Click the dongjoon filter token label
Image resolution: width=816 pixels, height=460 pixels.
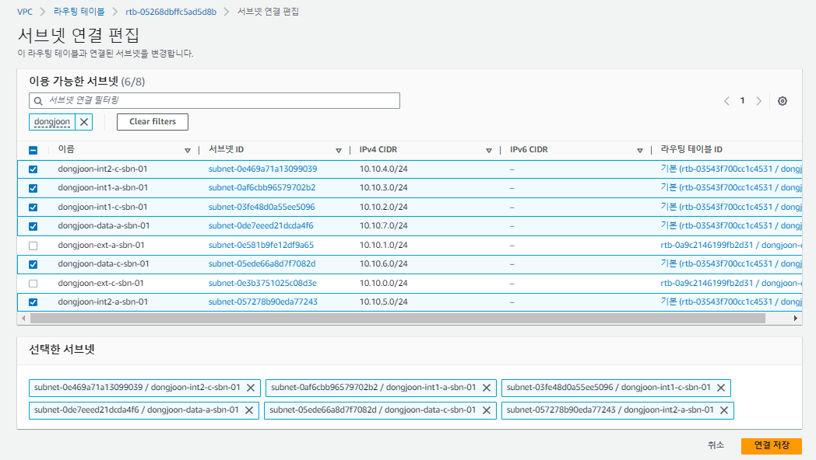click(x=52, y=122)
